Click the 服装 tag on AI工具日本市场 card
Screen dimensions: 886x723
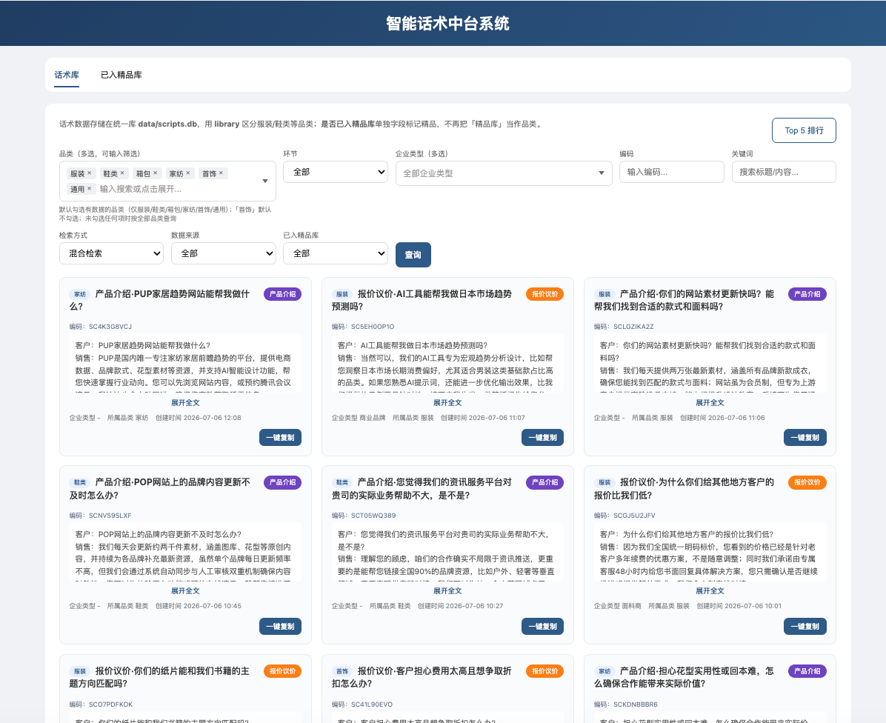[x=342, y=294]
